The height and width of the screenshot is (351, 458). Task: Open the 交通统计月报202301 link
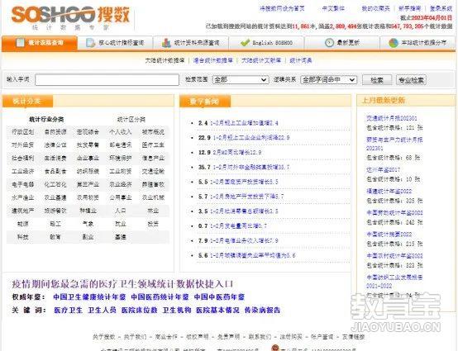click(x=392, y=118)
